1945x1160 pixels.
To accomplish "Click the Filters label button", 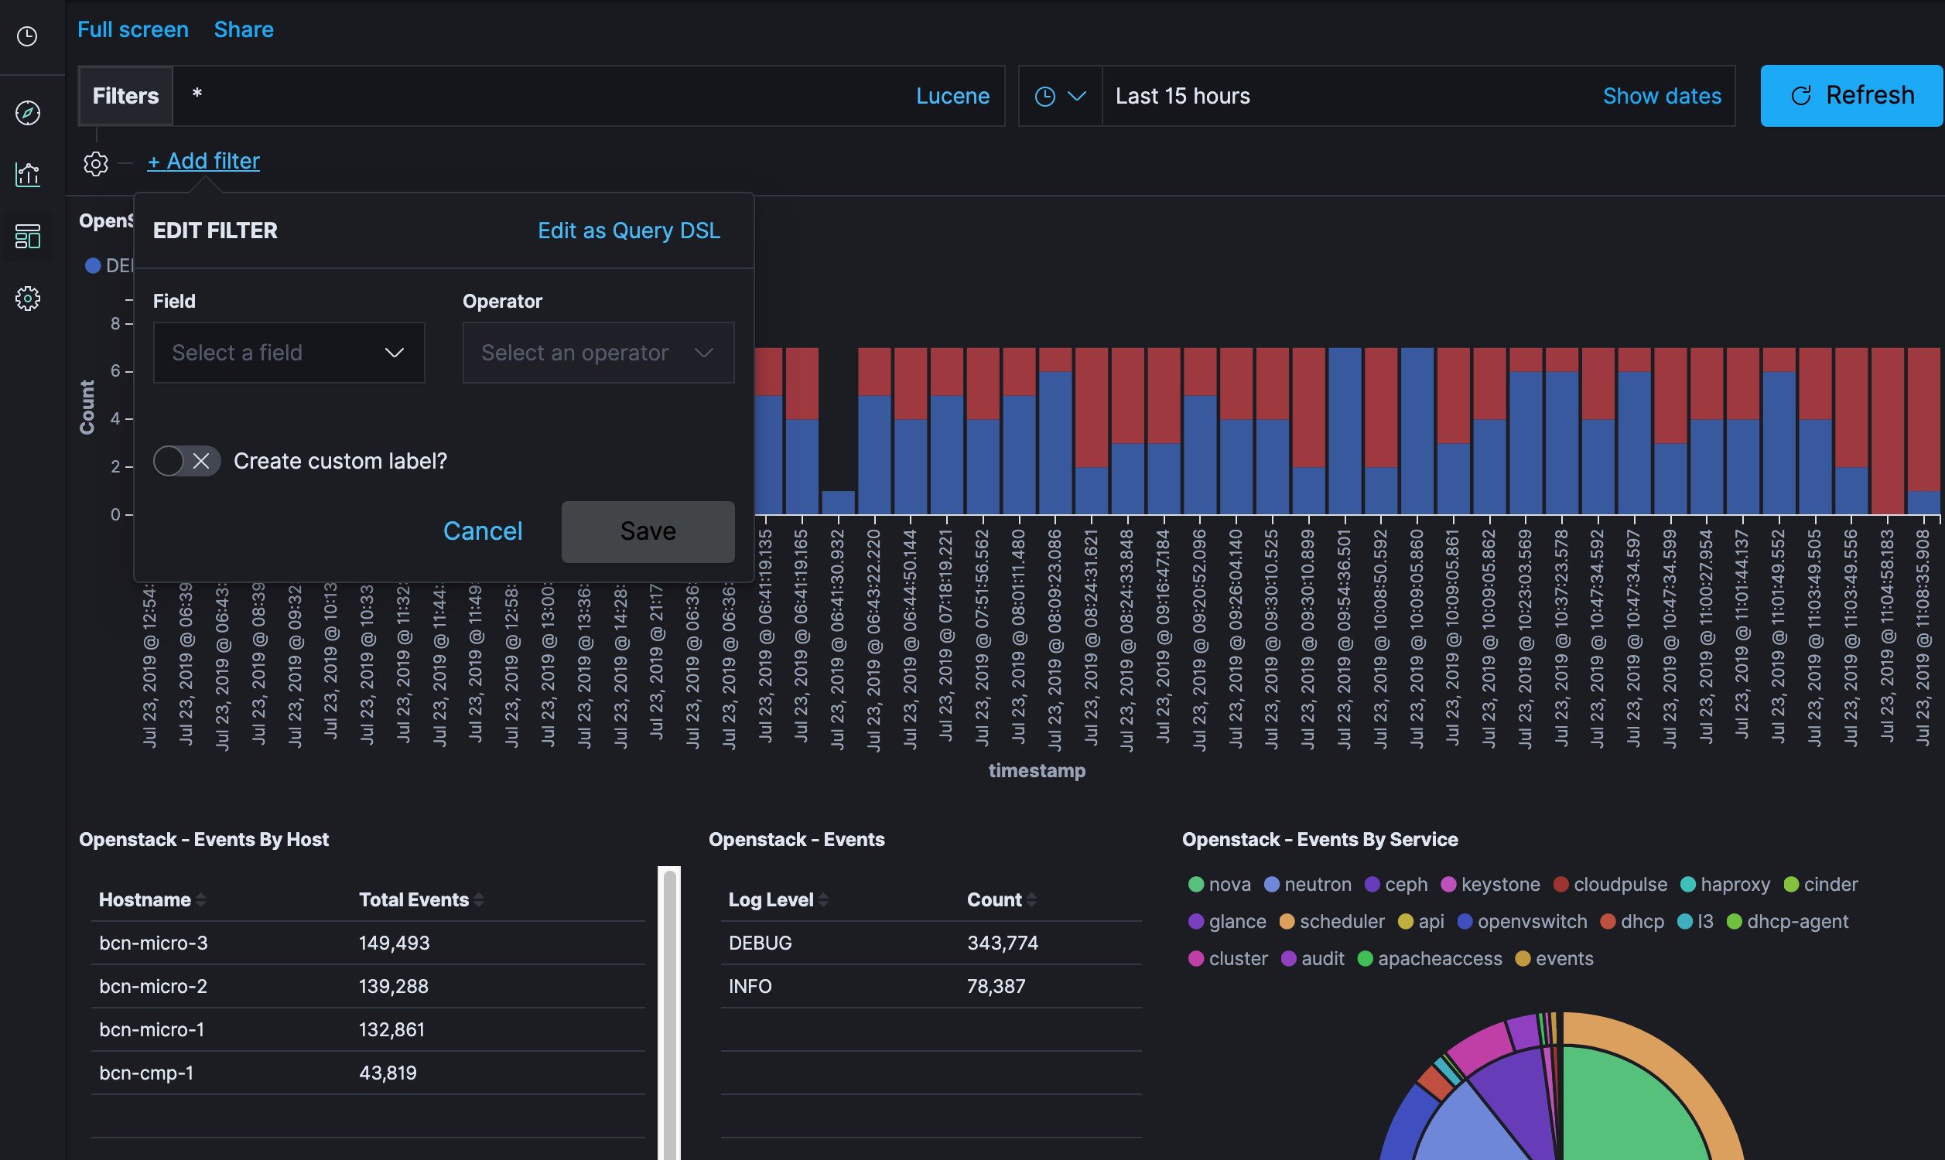I will [125, 95].
